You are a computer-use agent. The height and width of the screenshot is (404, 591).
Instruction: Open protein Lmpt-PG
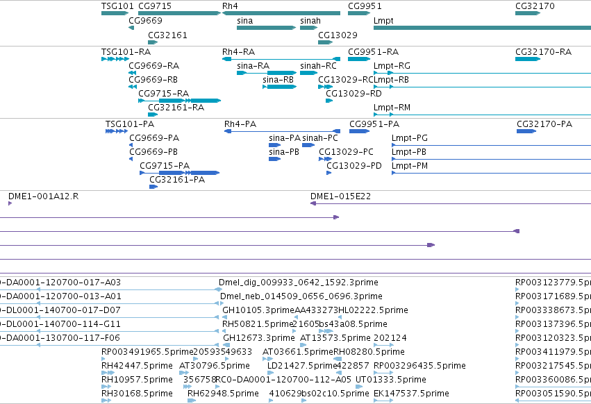point(410,138)
